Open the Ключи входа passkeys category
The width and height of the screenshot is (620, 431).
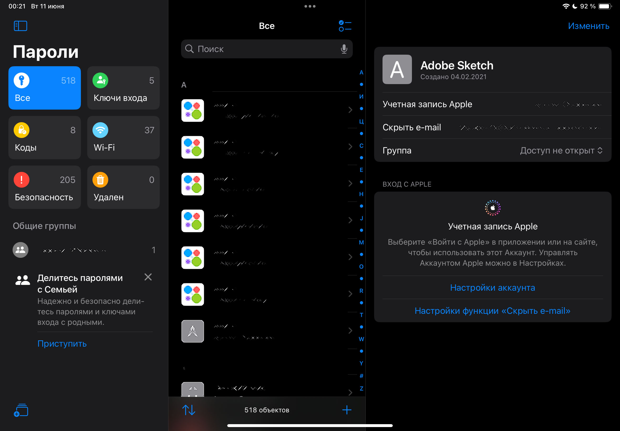click(x=123, y=88)
